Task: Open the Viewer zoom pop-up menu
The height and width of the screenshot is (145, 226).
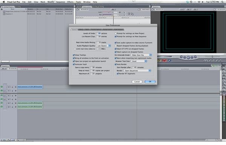Action: coord(113,9)
